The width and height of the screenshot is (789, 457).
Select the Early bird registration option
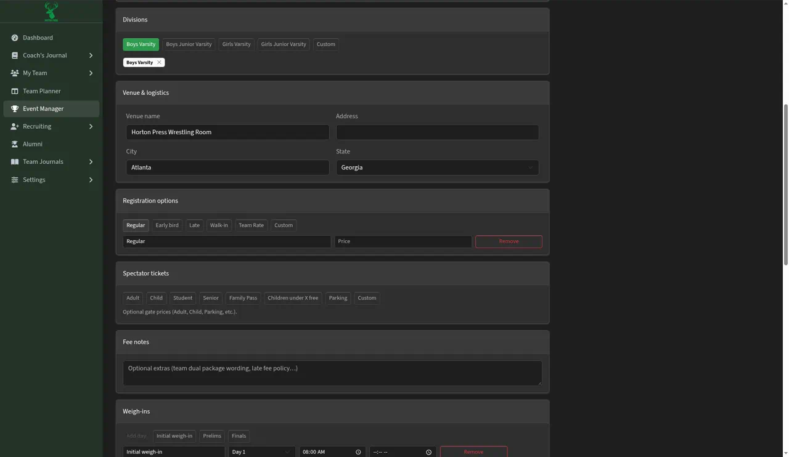click(167, 225)
